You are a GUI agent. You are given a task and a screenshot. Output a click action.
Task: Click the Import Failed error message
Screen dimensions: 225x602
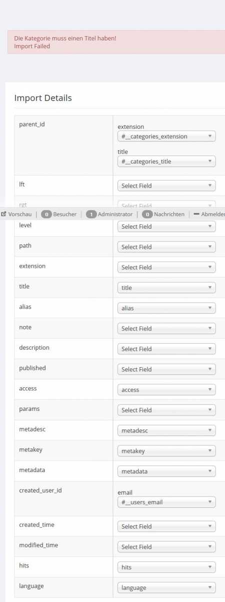[x=32, y=46]
